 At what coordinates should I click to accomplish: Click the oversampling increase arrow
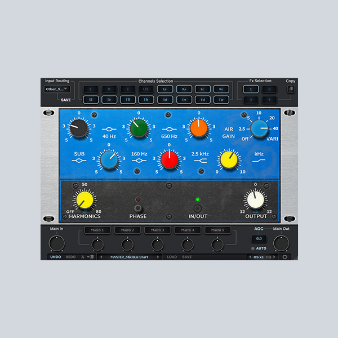(x=274, y=257)
